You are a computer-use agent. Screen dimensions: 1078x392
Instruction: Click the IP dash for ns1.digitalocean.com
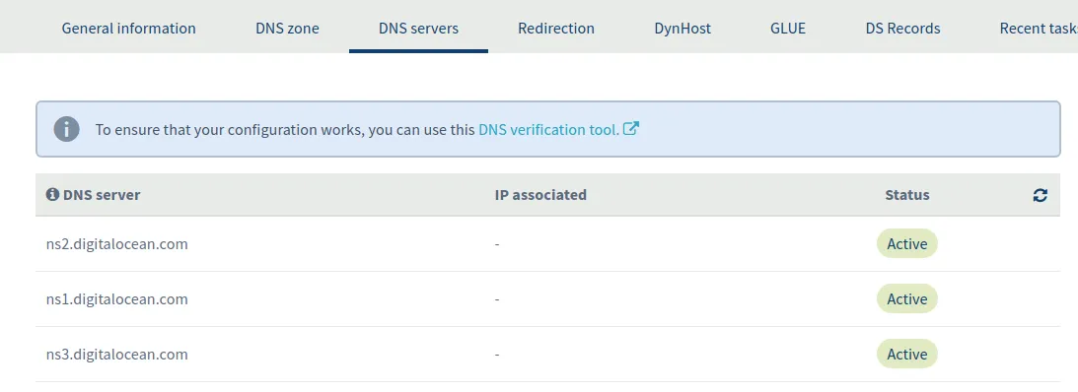tap(496, 299)
